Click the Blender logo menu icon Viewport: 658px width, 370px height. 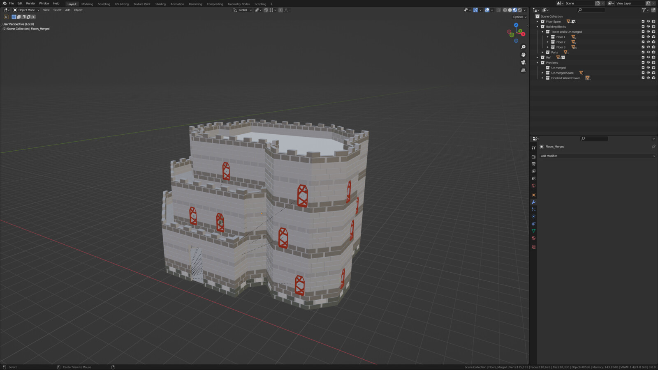coord(5,3)
